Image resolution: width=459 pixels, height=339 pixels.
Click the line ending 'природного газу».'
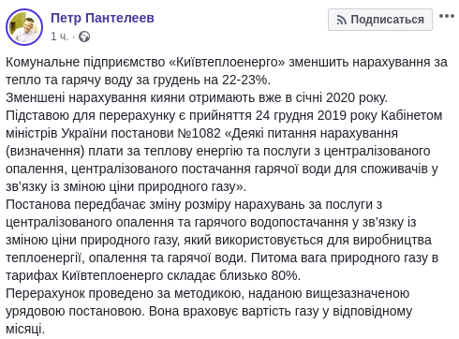tap(126, 186)
